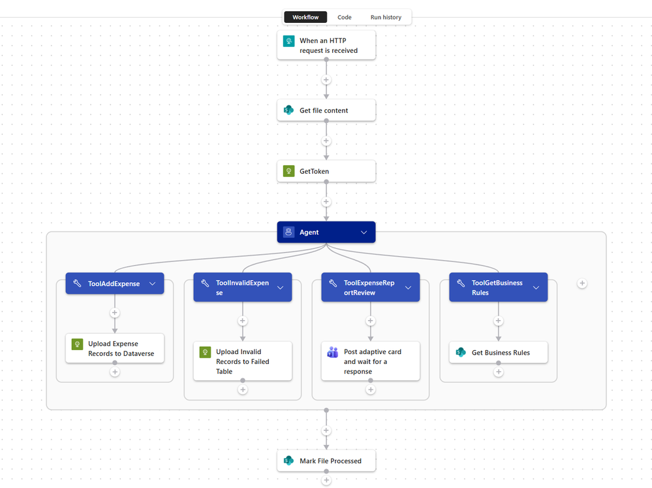Open the Mark File Processed action

(326, 461)
